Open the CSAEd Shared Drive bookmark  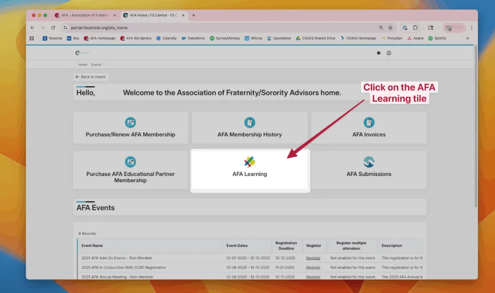point(316,38)
